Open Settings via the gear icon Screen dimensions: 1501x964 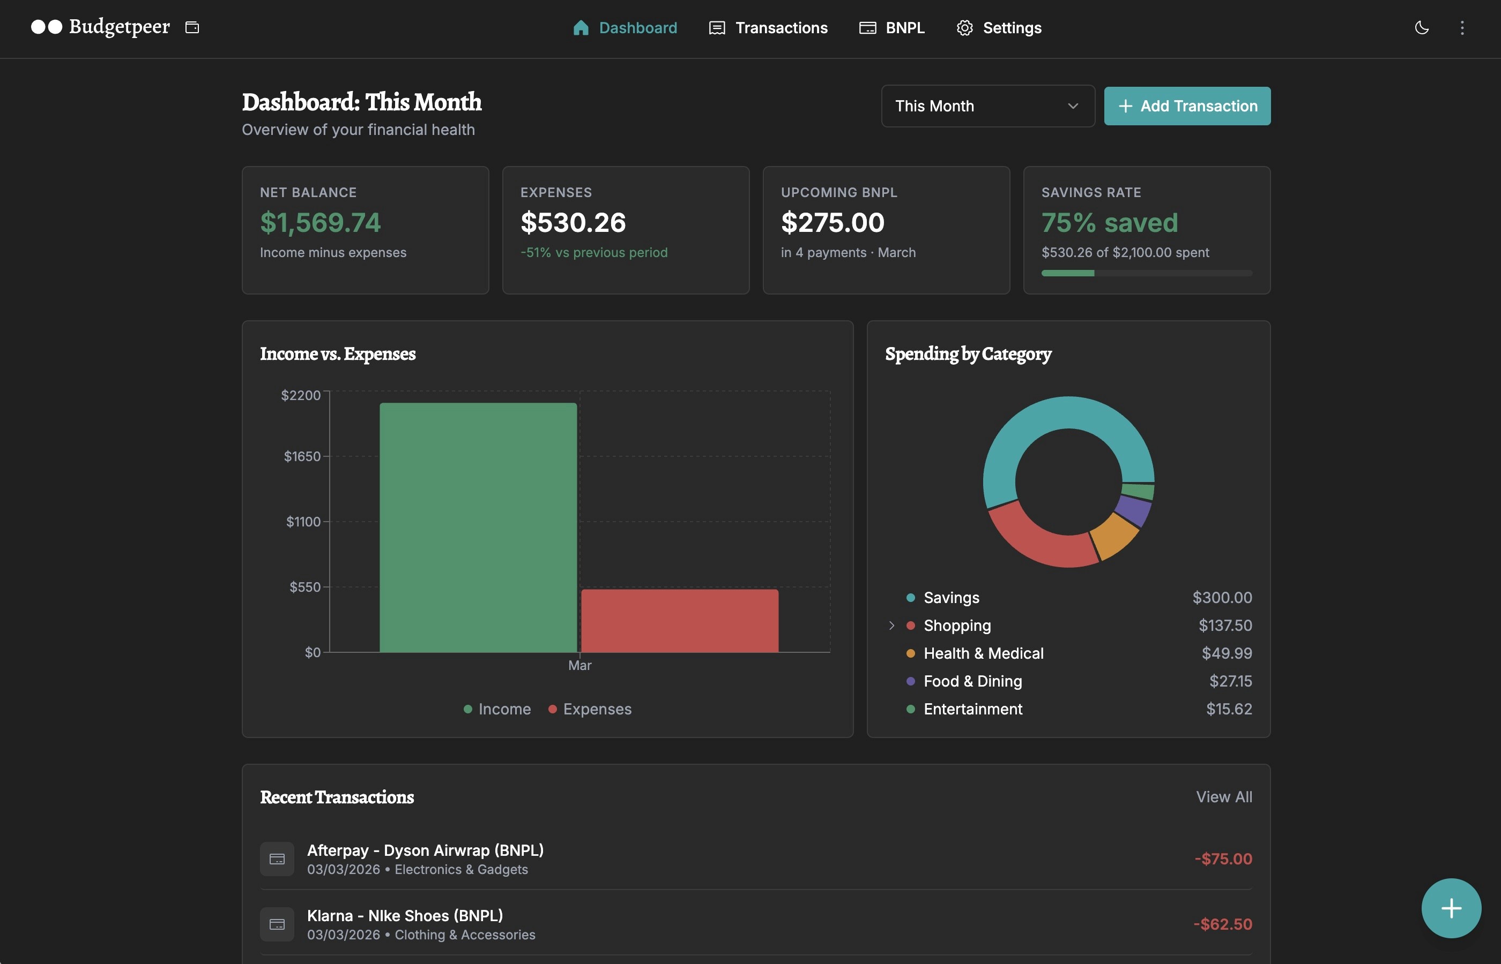[964, 27]
